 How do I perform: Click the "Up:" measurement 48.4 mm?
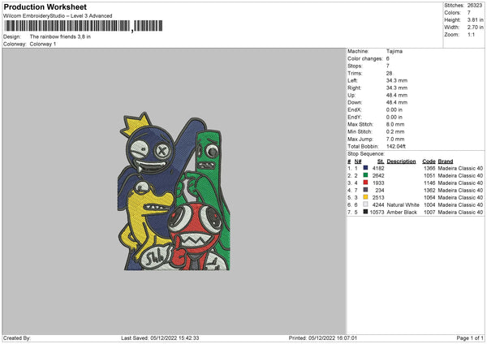(x=397, y=95)
